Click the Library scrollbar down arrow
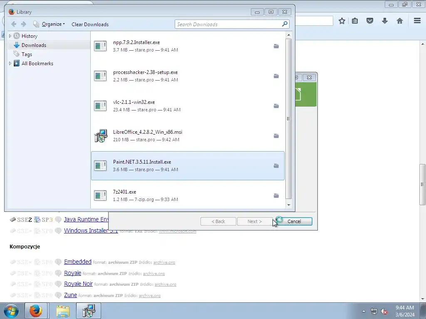 coord(289,205)
